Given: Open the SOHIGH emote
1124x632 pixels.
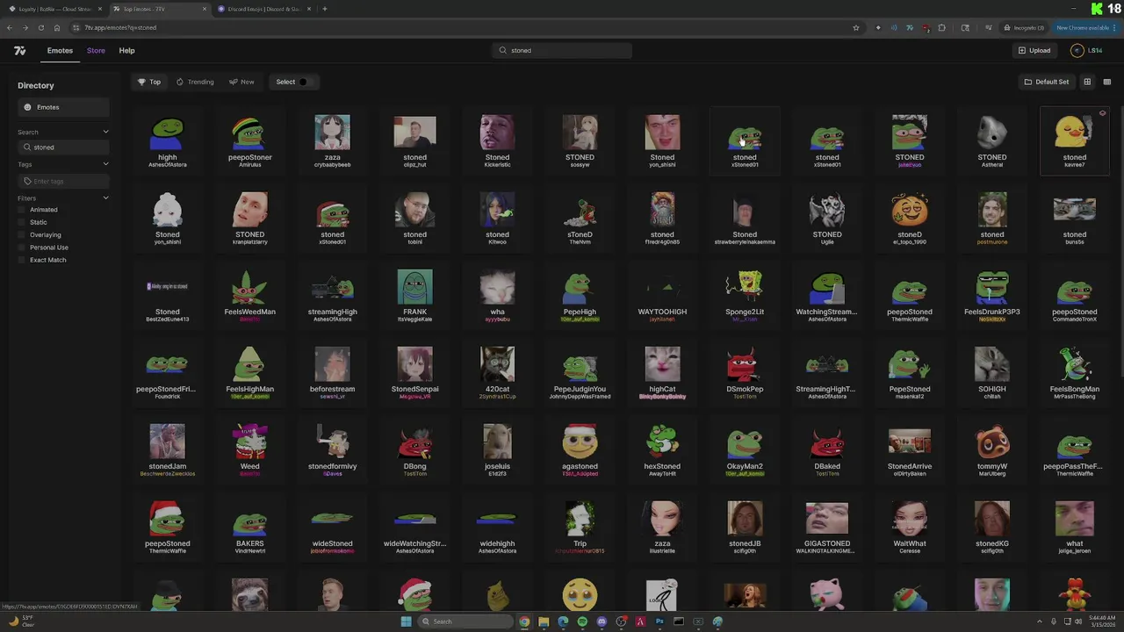Looking at the screenshot, I should 992,372.
